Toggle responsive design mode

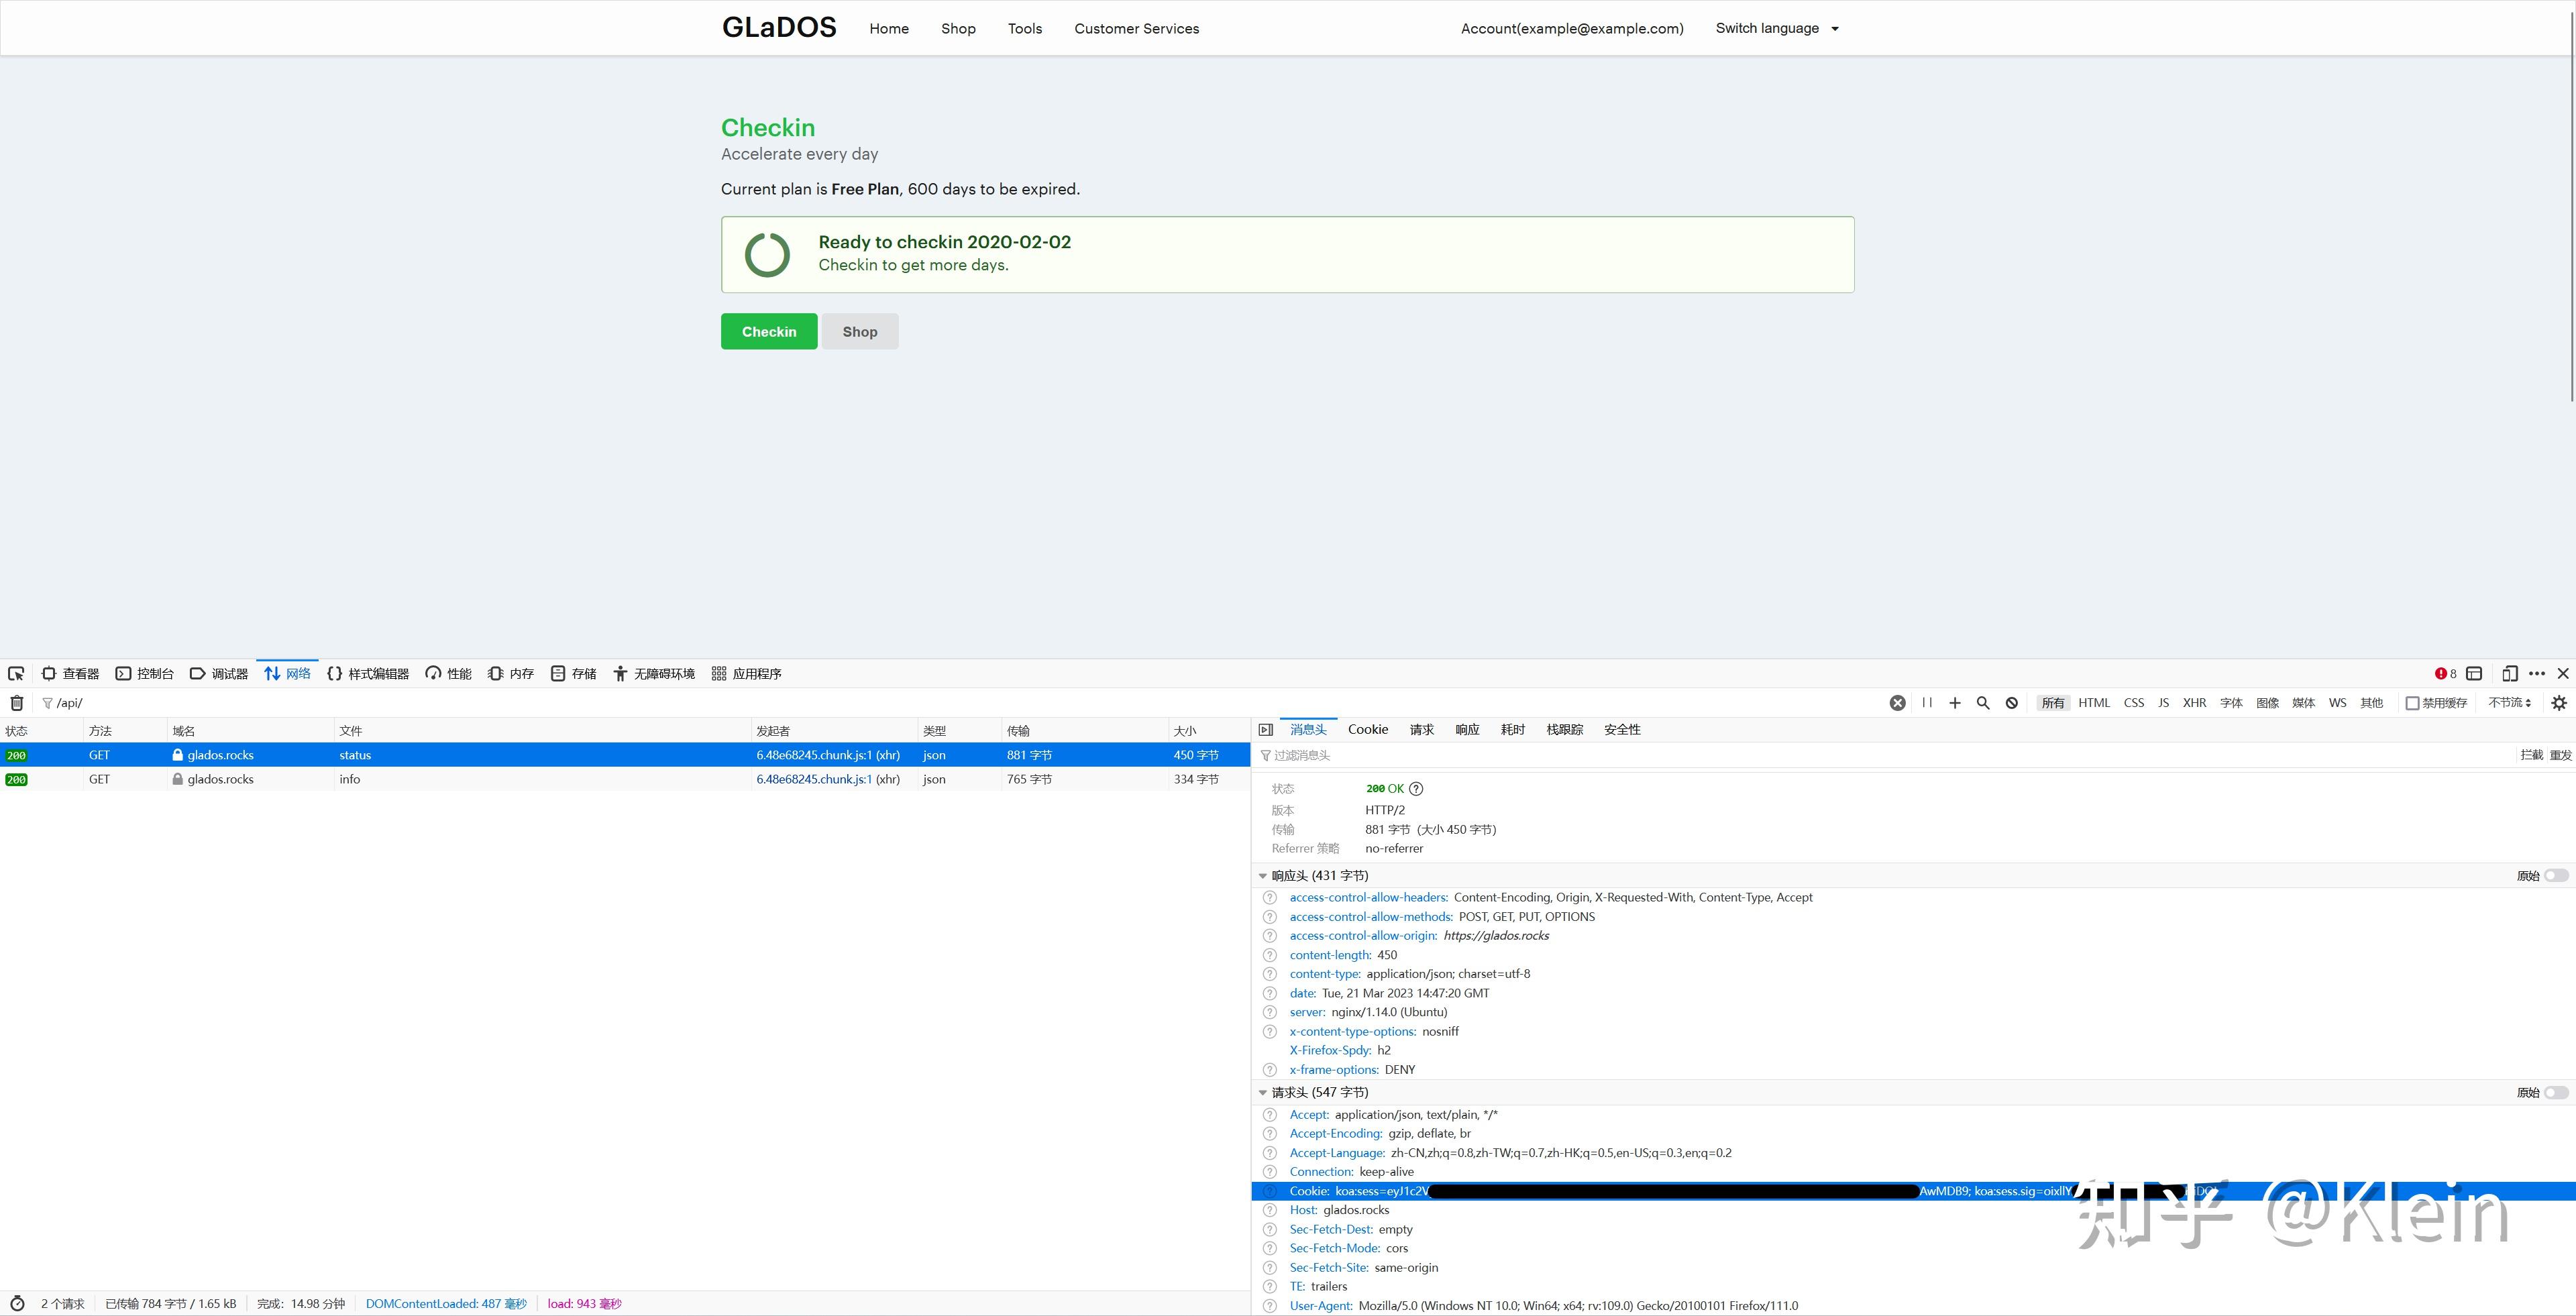pyautogui.click(x=2510, y=673)
